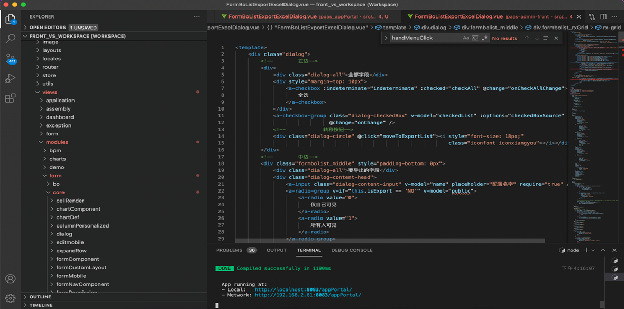Create a new terminal with the plus icon
This screenshot has height=309, width=624.
click(x=586, y=250)
